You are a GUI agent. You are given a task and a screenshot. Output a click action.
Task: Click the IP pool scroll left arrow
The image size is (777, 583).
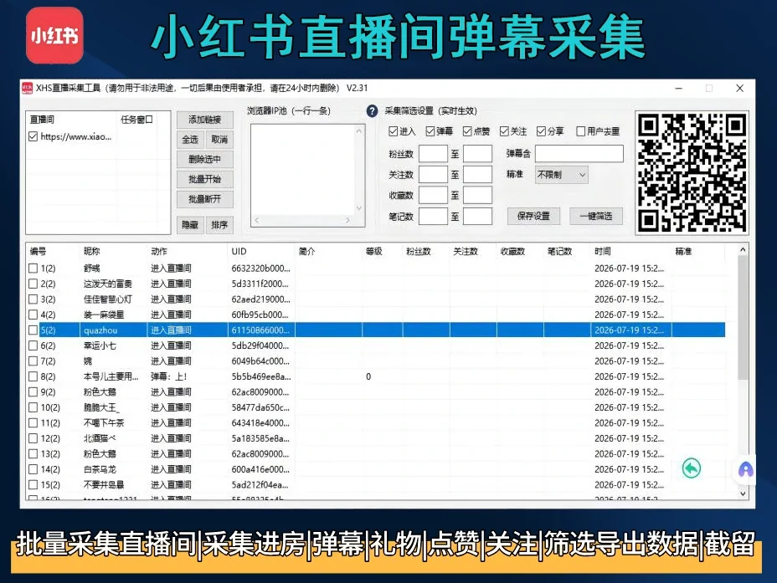point(257,220)
